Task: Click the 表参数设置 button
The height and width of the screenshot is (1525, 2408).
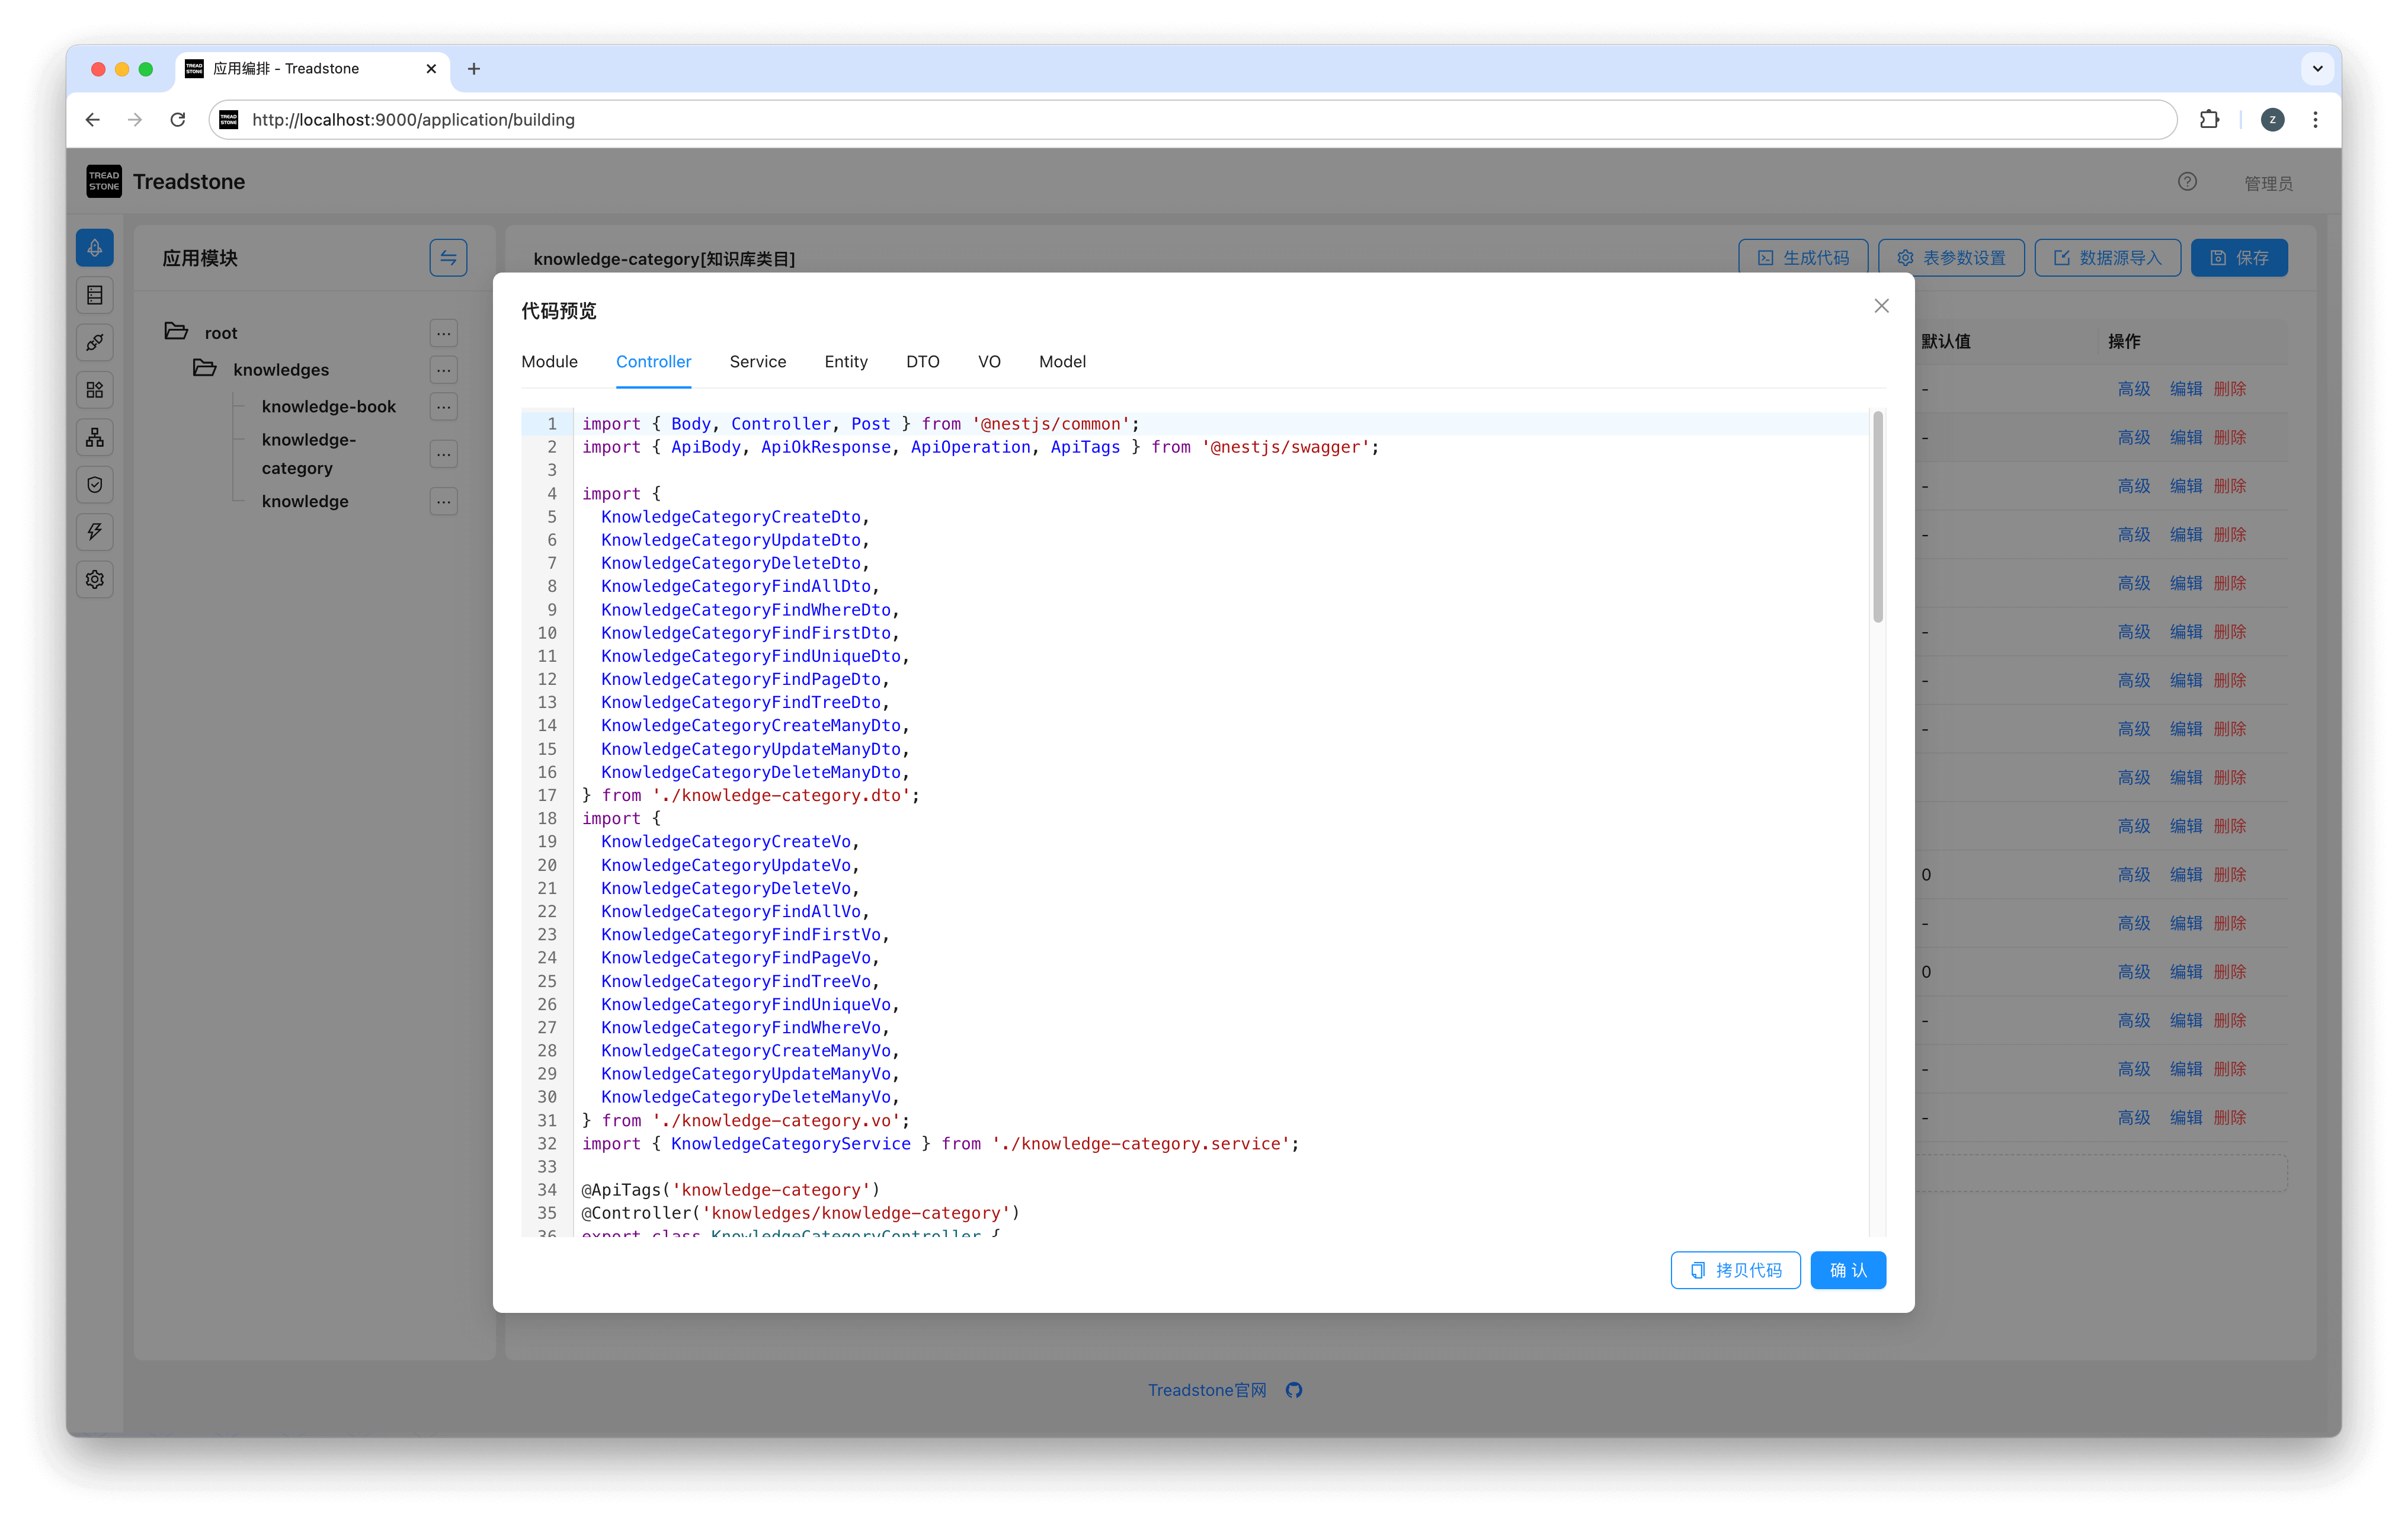Action: click(x=1951, y=258)
